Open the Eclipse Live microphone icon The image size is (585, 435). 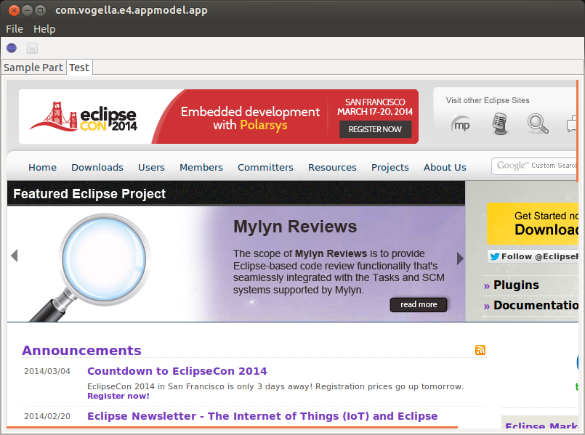[x=500, y=124]
